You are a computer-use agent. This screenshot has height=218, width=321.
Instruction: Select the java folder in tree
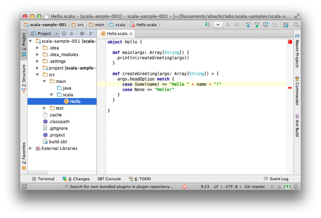click(x=64, y=88)
